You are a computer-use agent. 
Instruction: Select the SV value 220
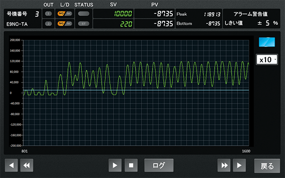[126, 24]
